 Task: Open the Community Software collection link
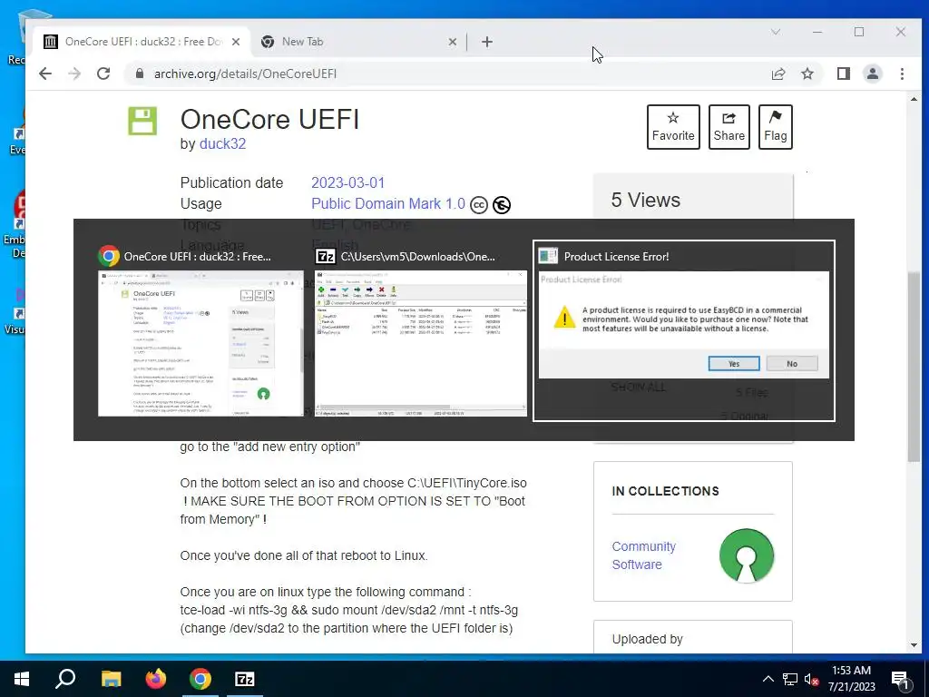pyautogui.click(x=643, y=555)
